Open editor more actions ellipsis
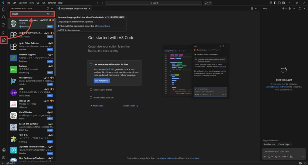Viewport: 308px width, 165px height. coord(256,8)
